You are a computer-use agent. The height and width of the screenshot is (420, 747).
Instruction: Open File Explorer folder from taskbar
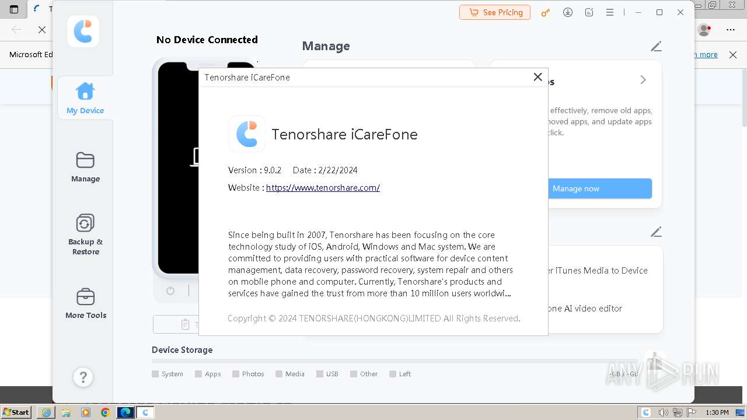[66, 412]
